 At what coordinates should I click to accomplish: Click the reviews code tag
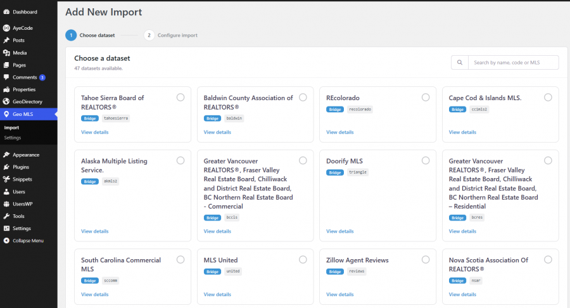pyautogui.click(x=357, y=271)
